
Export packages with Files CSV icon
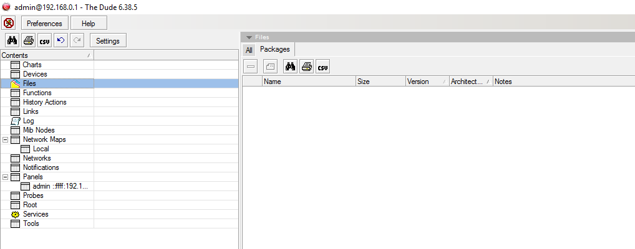coord(322,66)
